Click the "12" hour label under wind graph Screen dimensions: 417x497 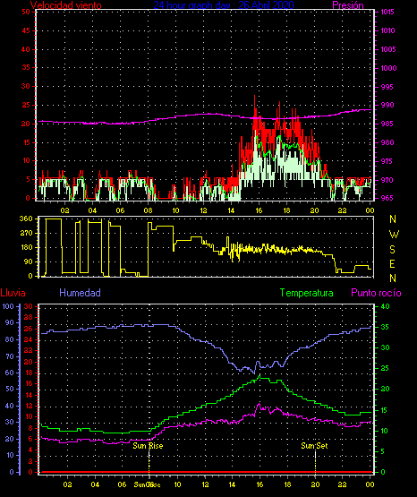click(x=203, y=210)
